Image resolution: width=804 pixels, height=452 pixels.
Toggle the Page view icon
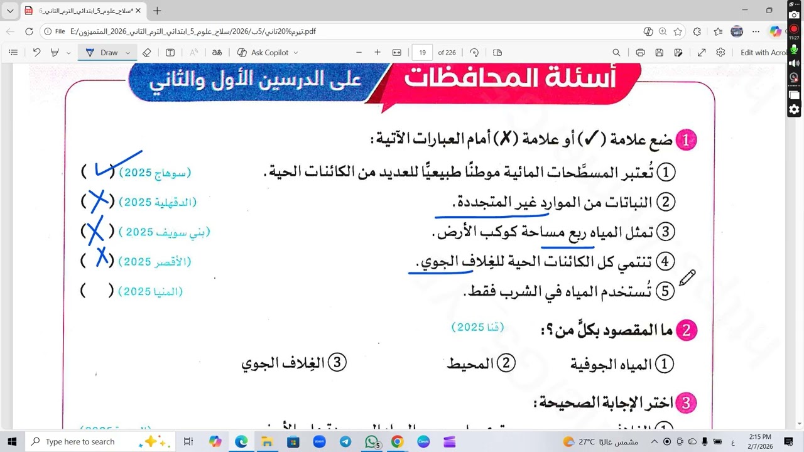(x=497, y=53)
